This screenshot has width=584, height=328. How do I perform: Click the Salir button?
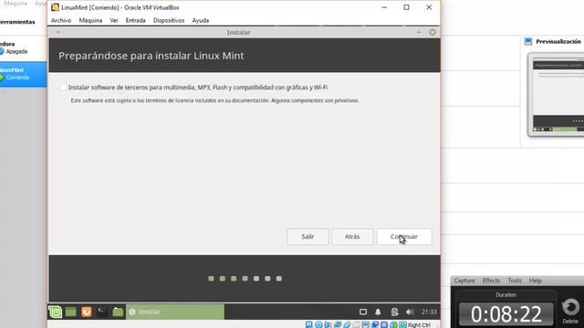pos(308,237)
